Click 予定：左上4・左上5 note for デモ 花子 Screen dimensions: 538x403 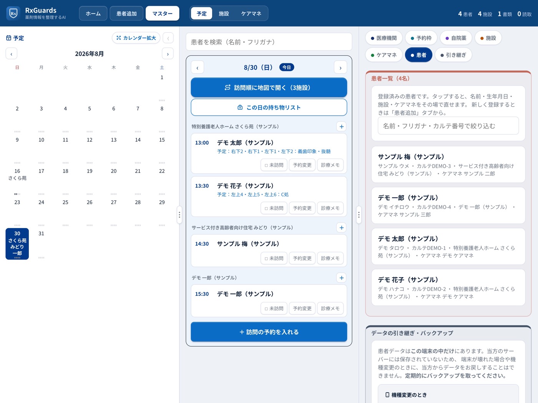point(253,195)
